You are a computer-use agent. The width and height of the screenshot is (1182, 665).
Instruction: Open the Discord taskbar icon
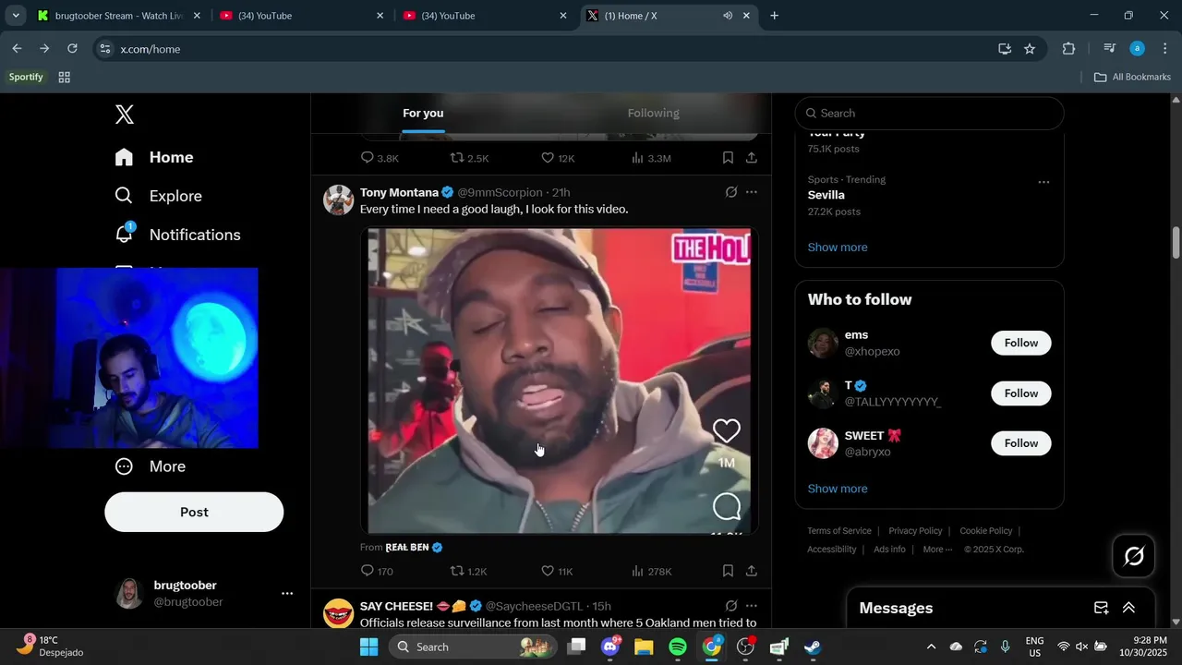(x=609, y=647)
